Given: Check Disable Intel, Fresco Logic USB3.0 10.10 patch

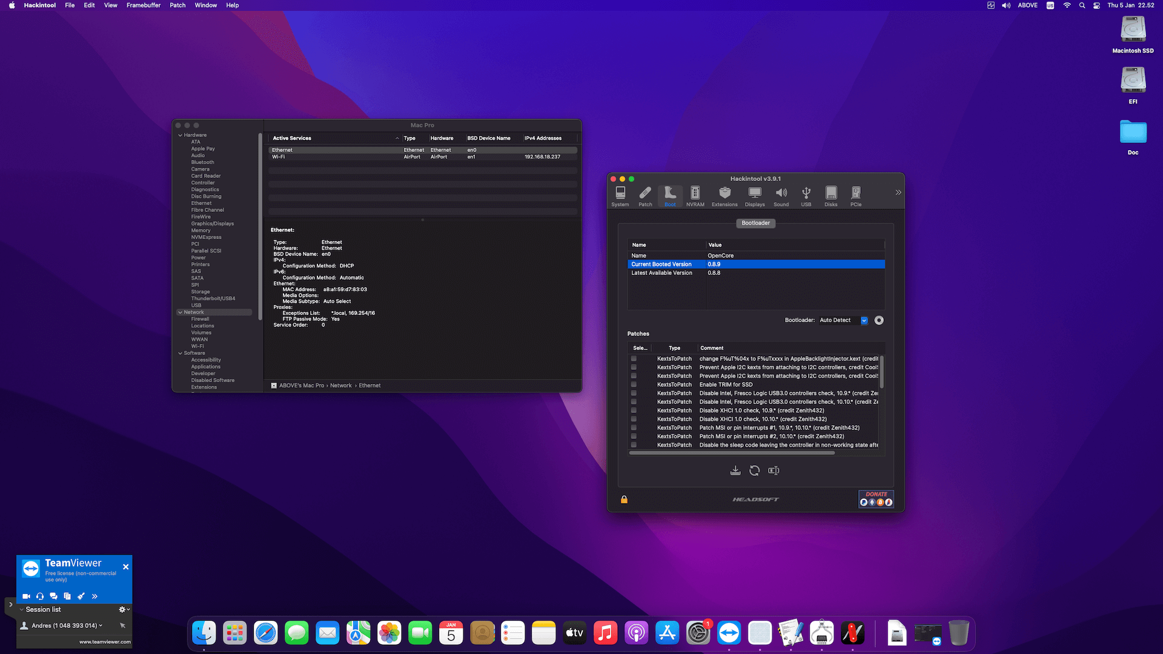Looking at the screenshot, I should (x=634, y=402).
